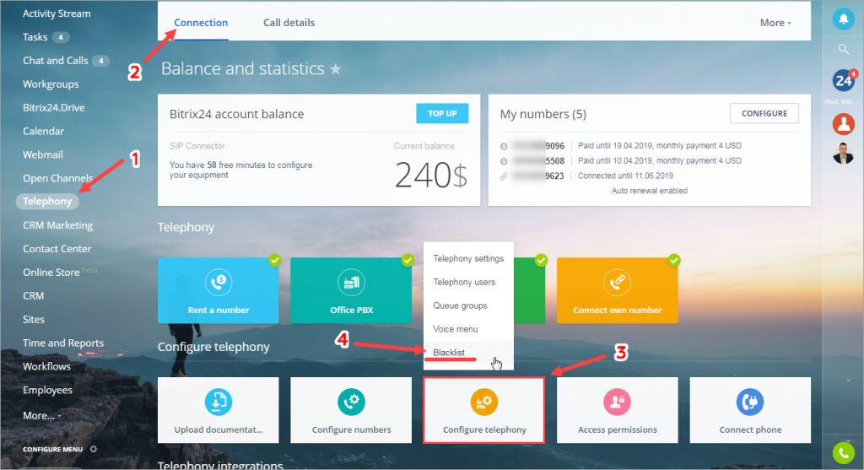The image size is (864, 470).
Task: Click the Configure Menu gear icon
Action: coord(94,449)
